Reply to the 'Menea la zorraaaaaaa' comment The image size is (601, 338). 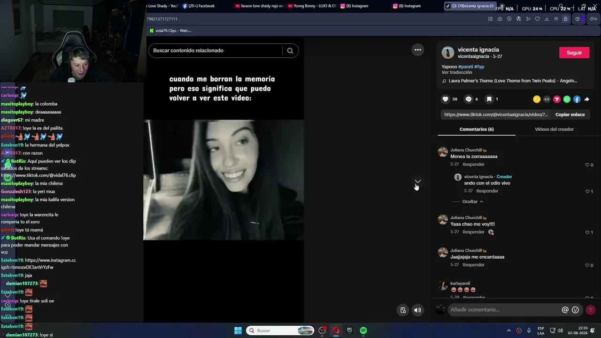(x=473, y=165)
